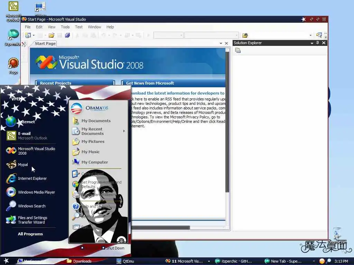Open Internet Explorer from Start menu
The height and width of the screenshot is (265, 354).
click(x=27, y=178)
